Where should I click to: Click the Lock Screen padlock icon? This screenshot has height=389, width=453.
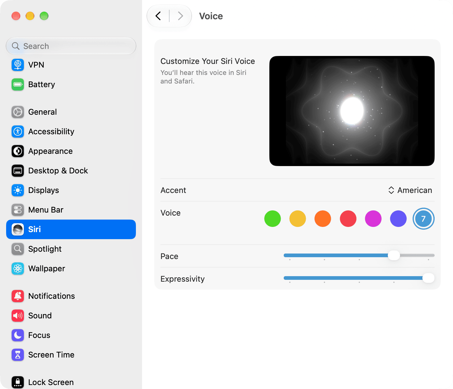[18, 382]
